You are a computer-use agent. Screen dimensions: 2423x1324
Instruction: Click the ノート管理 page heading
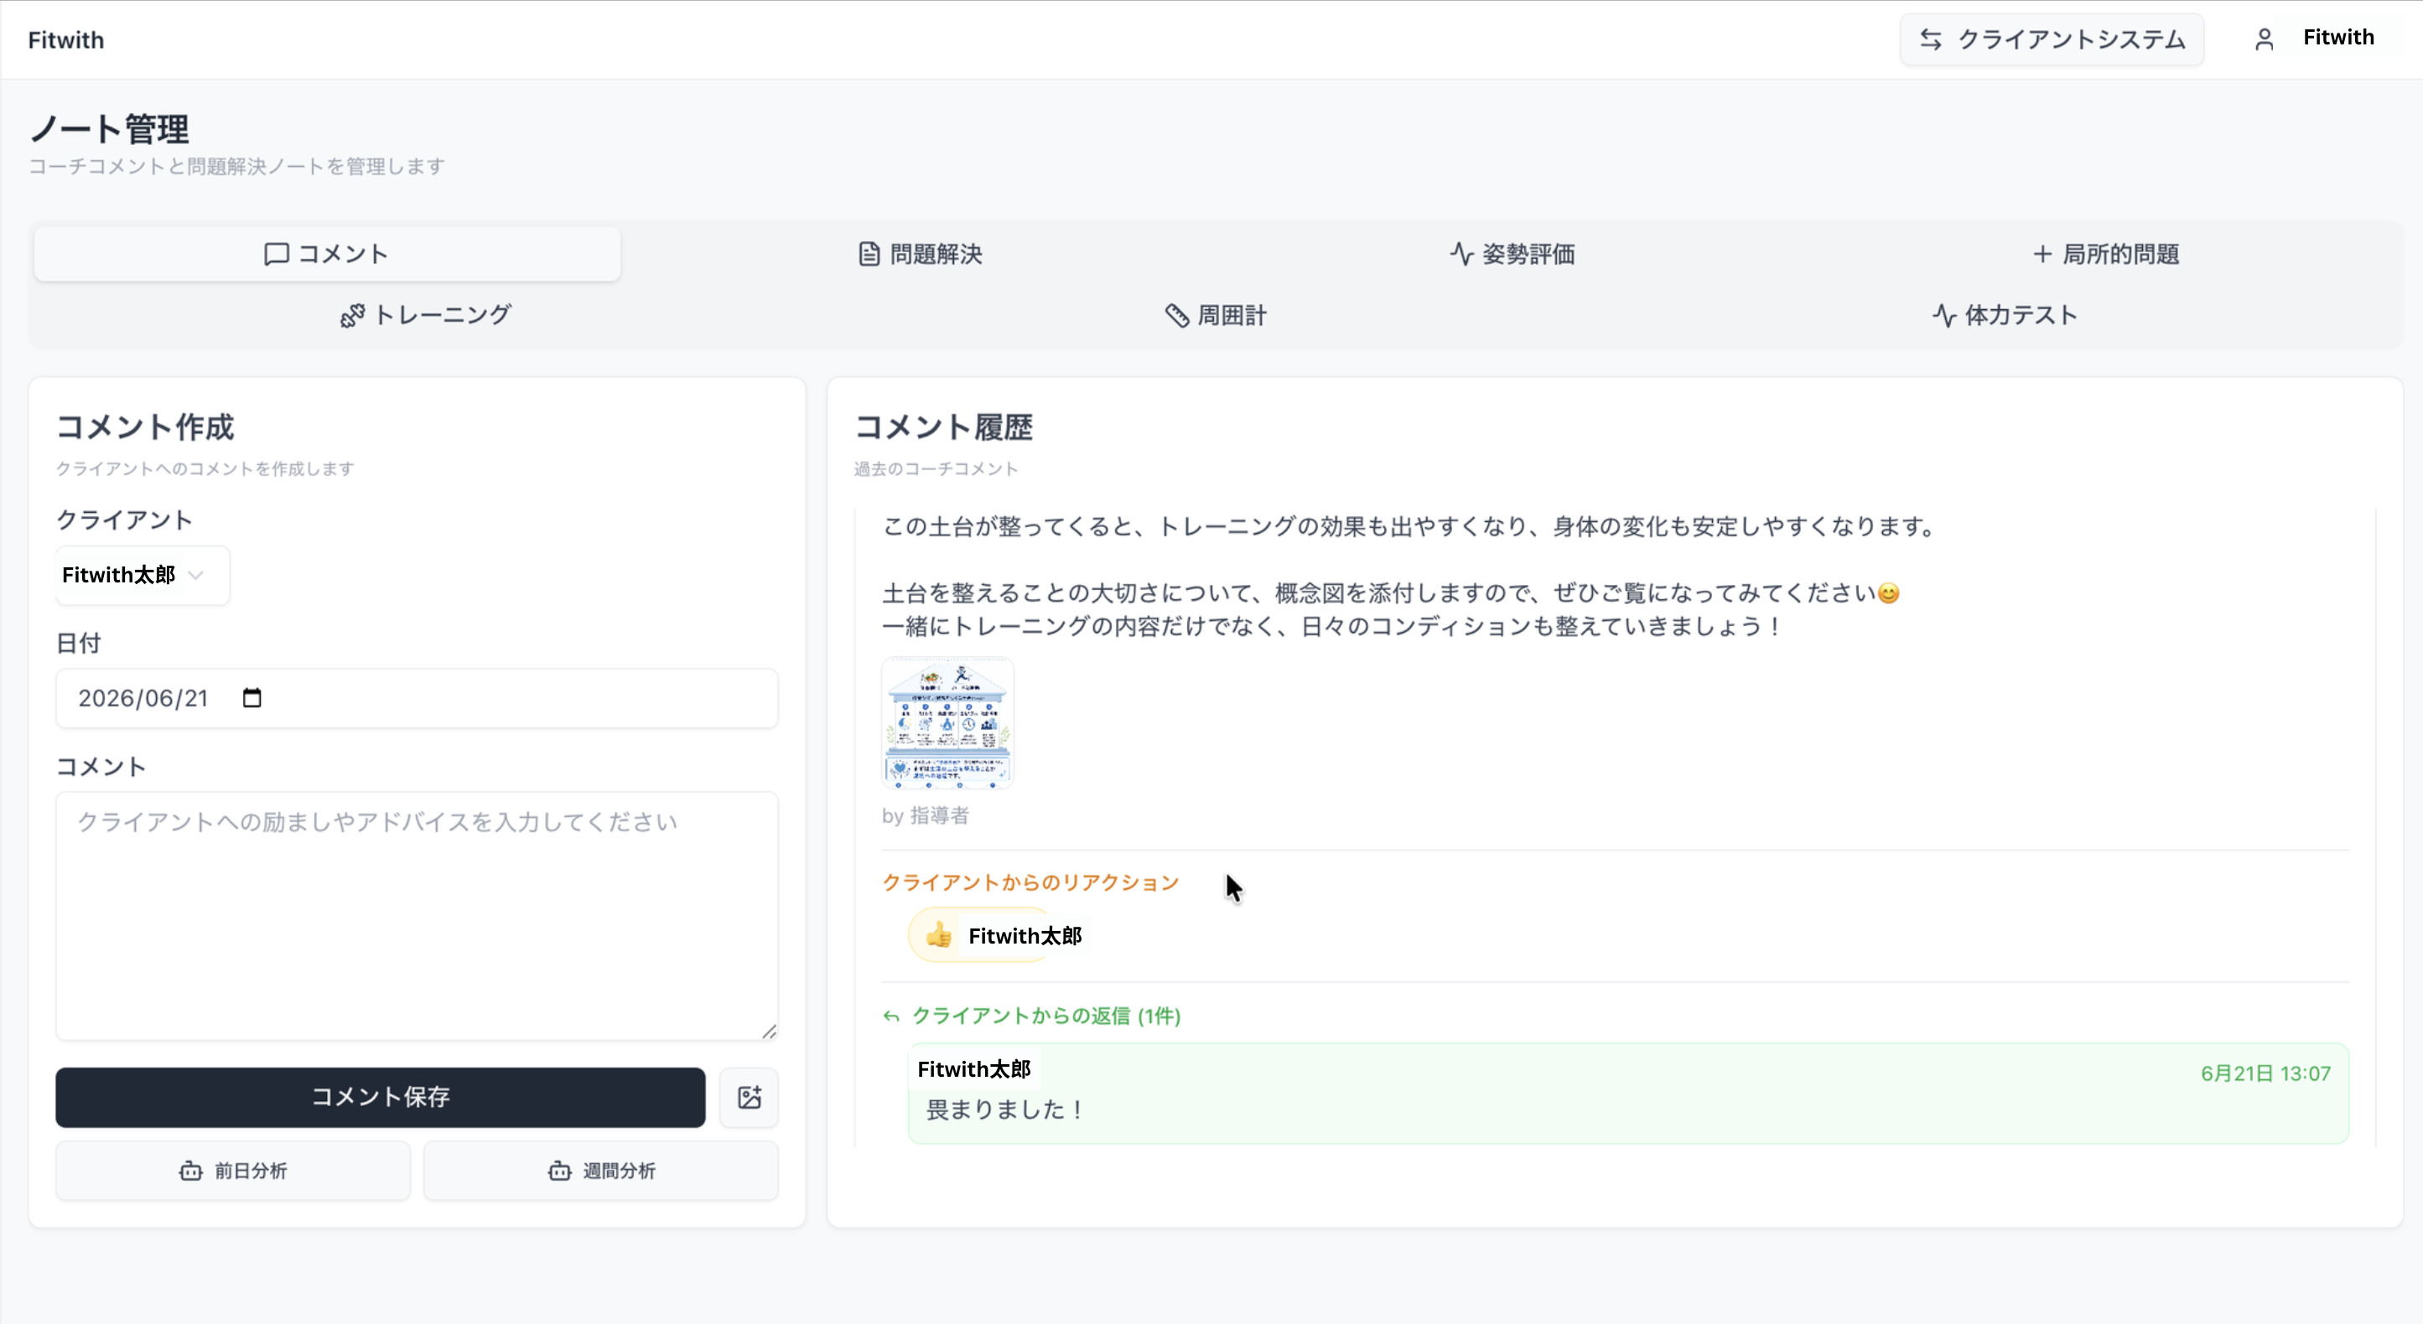(109, 129)
